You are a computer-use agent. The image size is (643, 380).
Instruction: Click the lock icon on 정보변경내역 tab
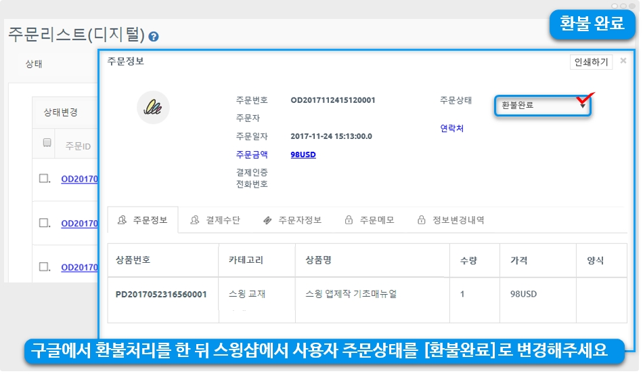pos(422,220)
